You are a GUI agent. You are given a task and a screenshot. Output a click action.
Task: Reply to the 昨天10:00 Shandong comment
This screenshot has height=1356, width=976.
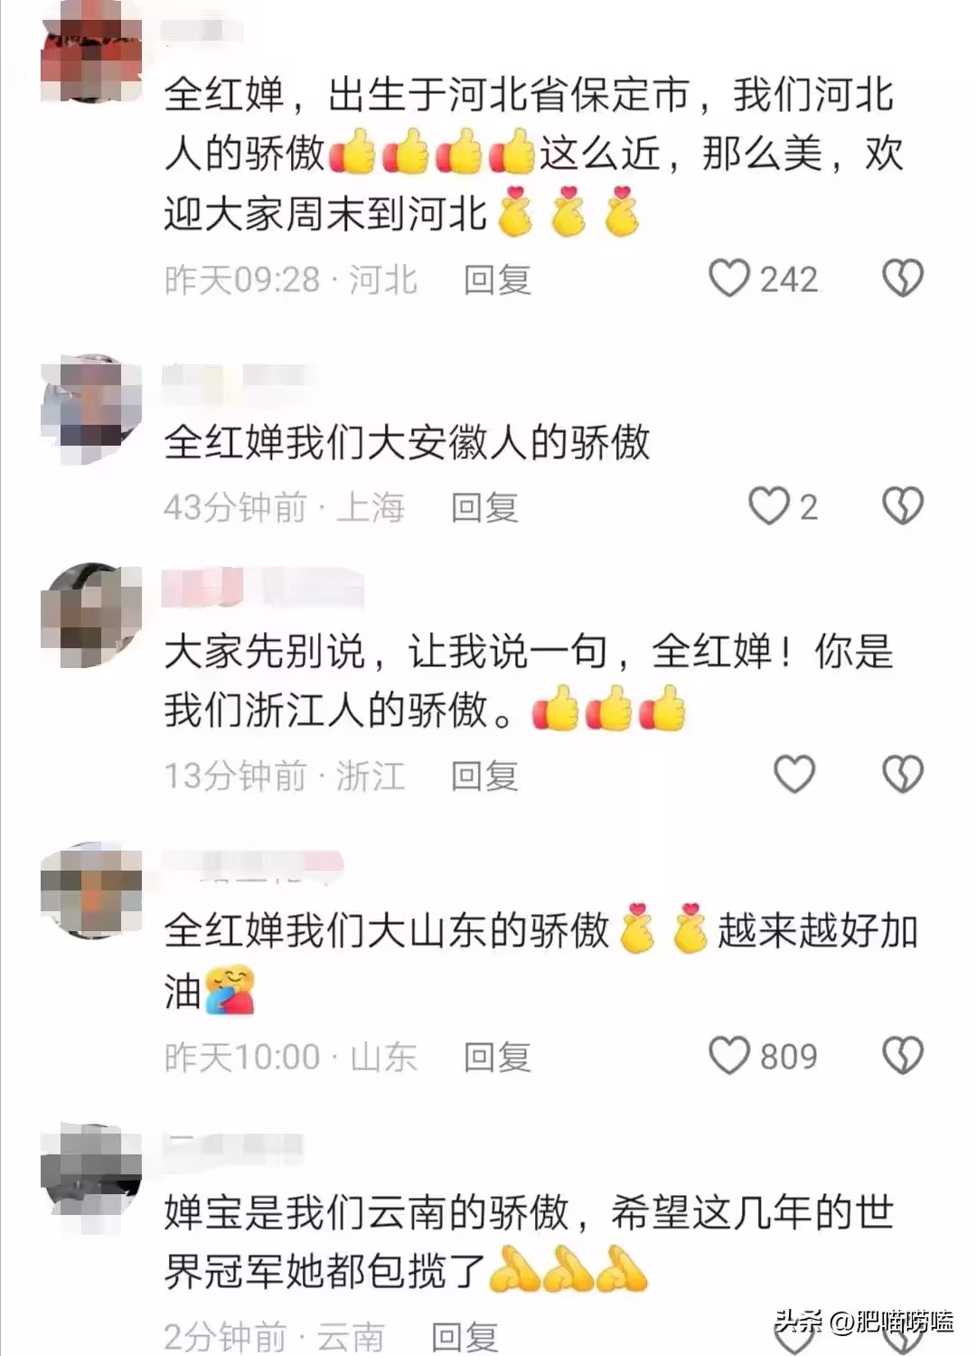click(497, 1056)
